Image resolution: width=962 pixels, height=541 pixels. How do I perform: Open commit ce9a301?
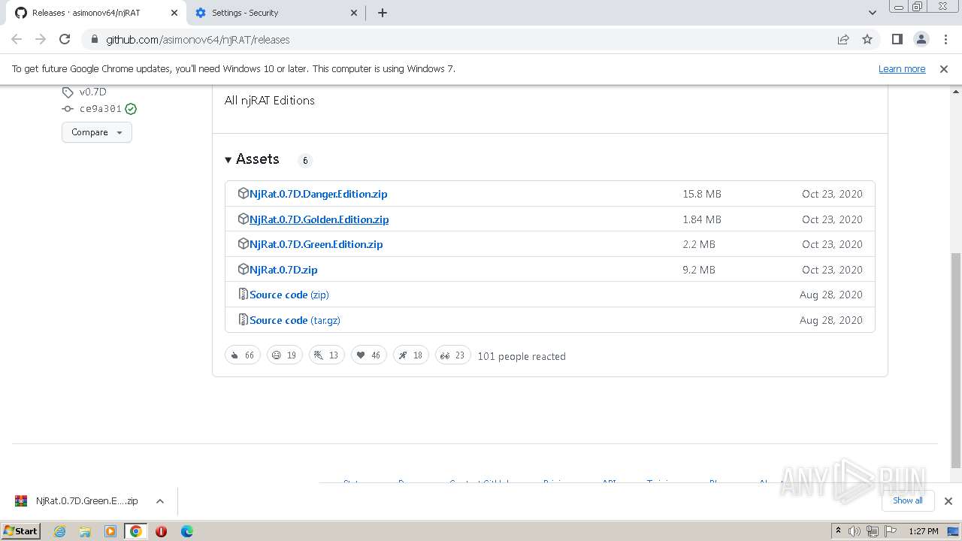(x=101, y=109)
